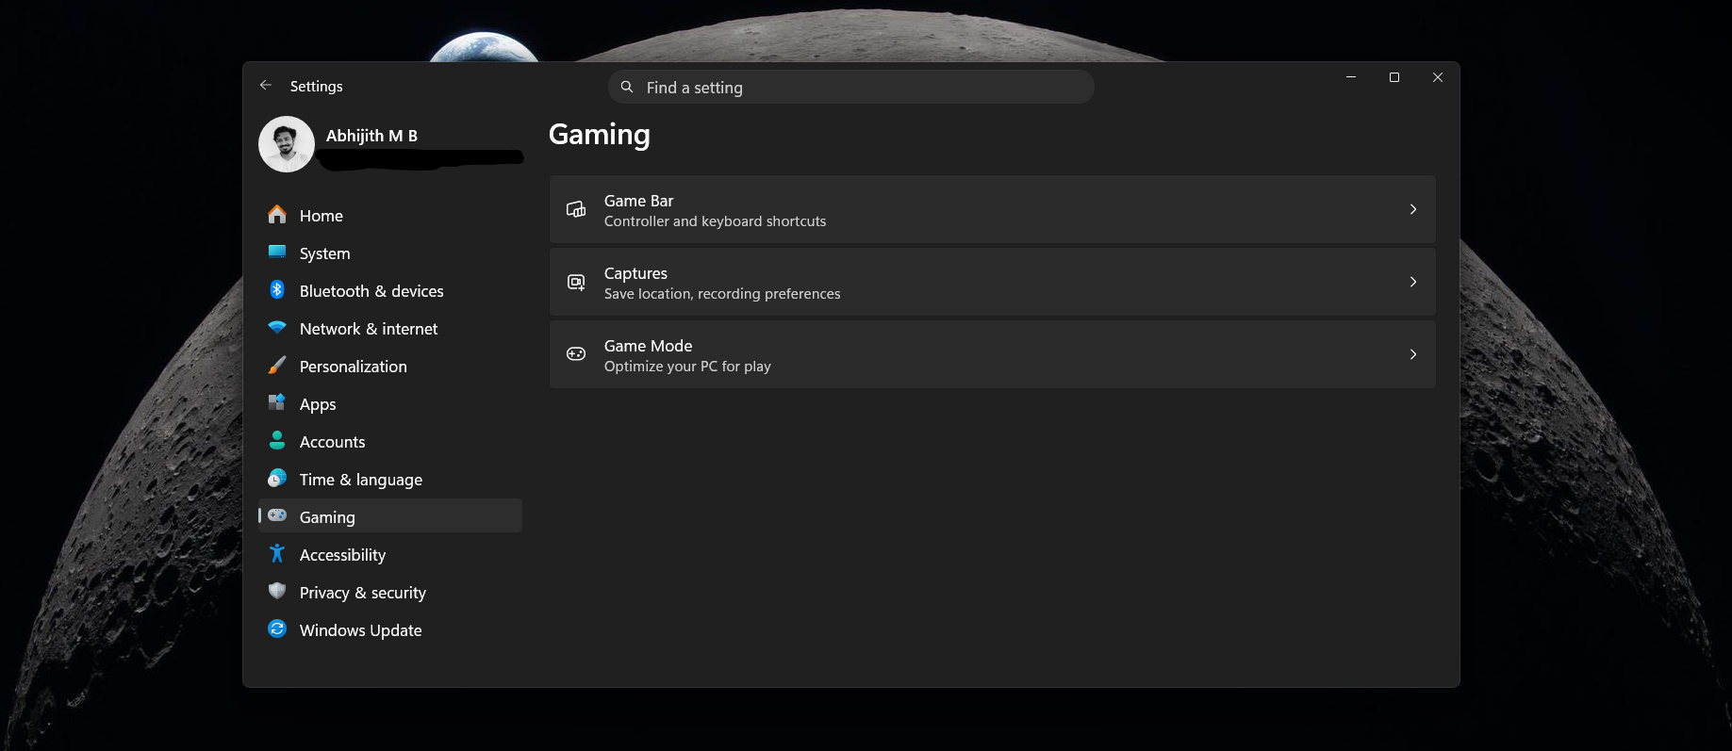Click the Abhijith M B account name
Image resolution: width=1732 pixels, height=751 pixels.
[x=371, y=136]
